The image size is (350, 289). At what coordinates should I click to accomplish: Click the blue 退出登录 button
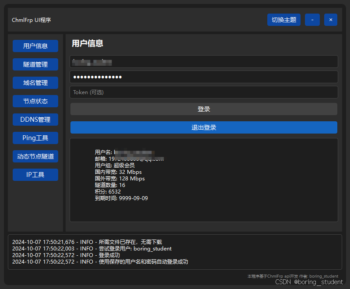(203, 127)
